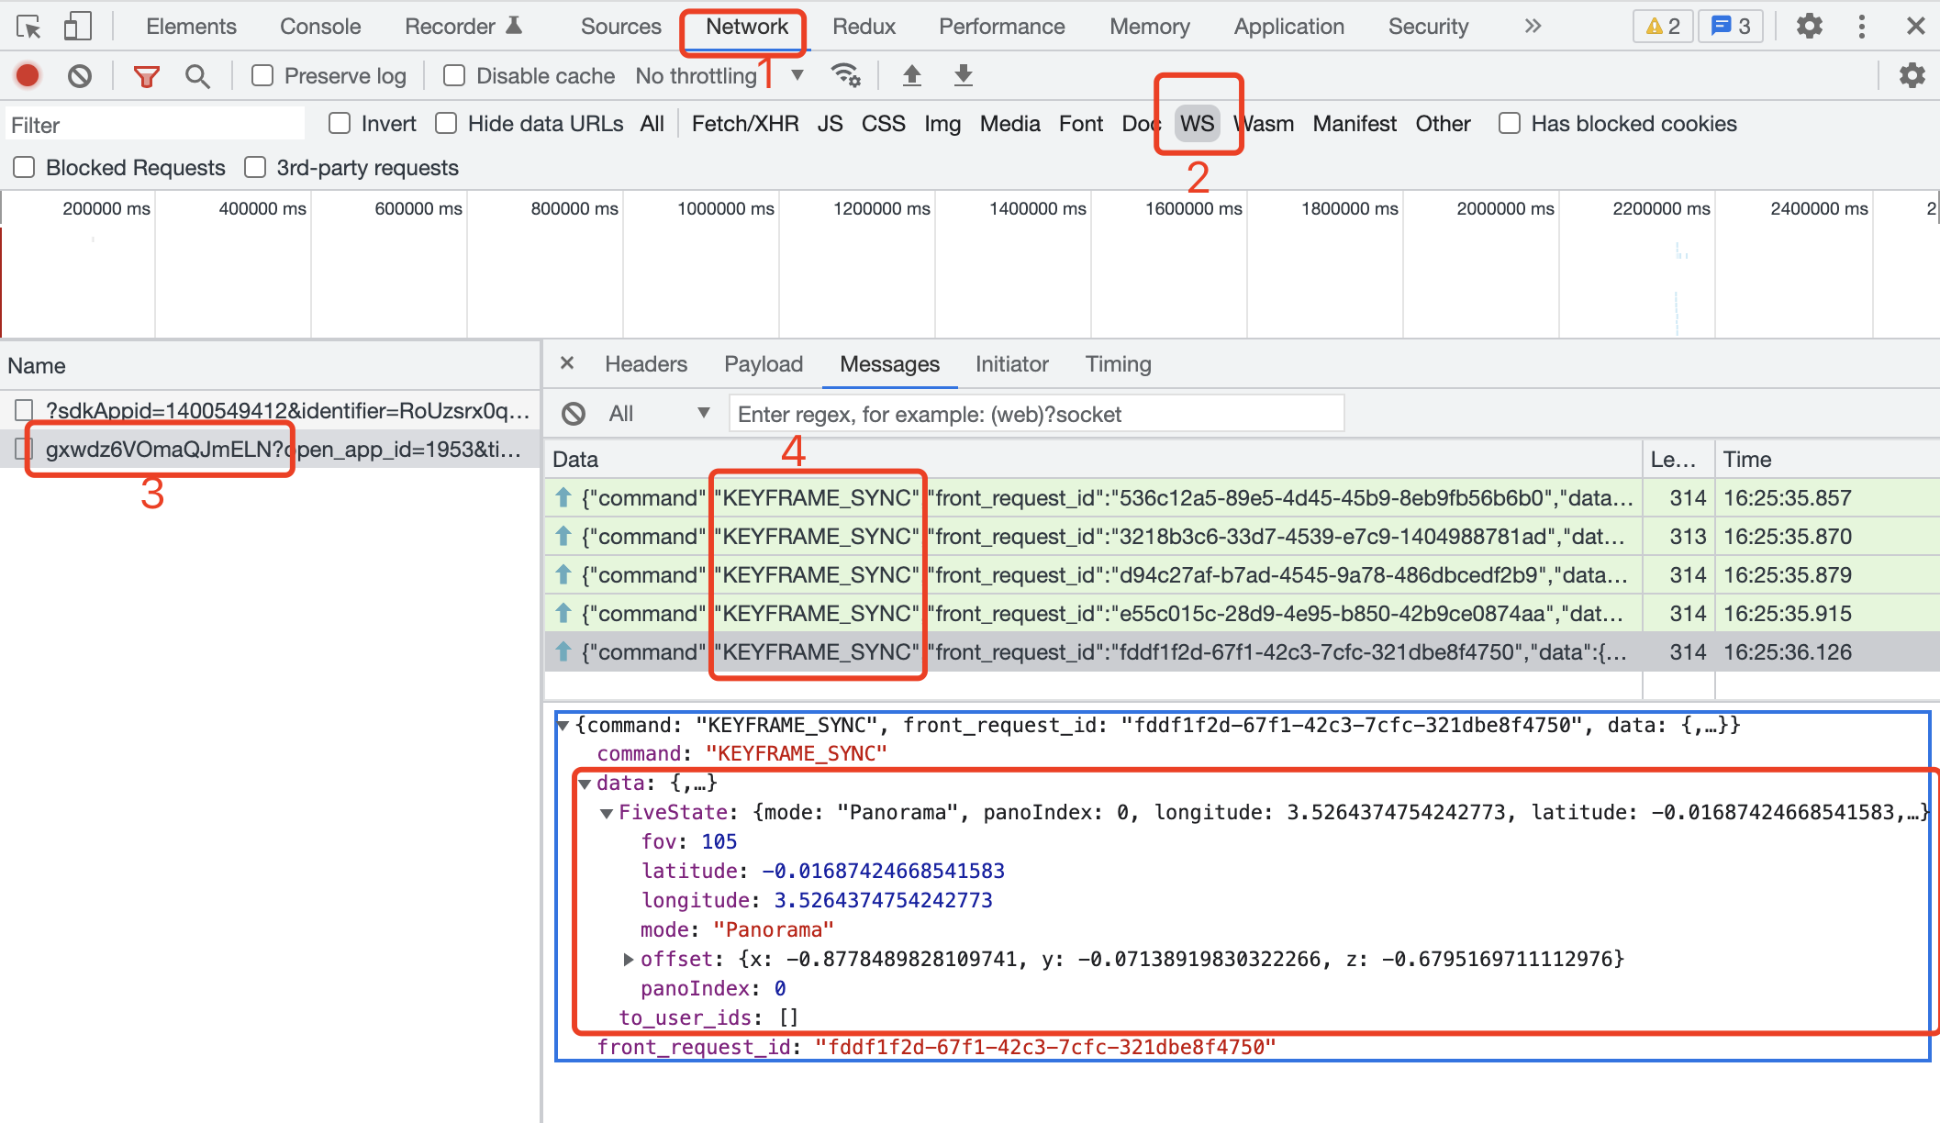This screenshot has width=1940, height=1123.
Task: Open network conditions wifi icon
Action: [x=845, y=75]
